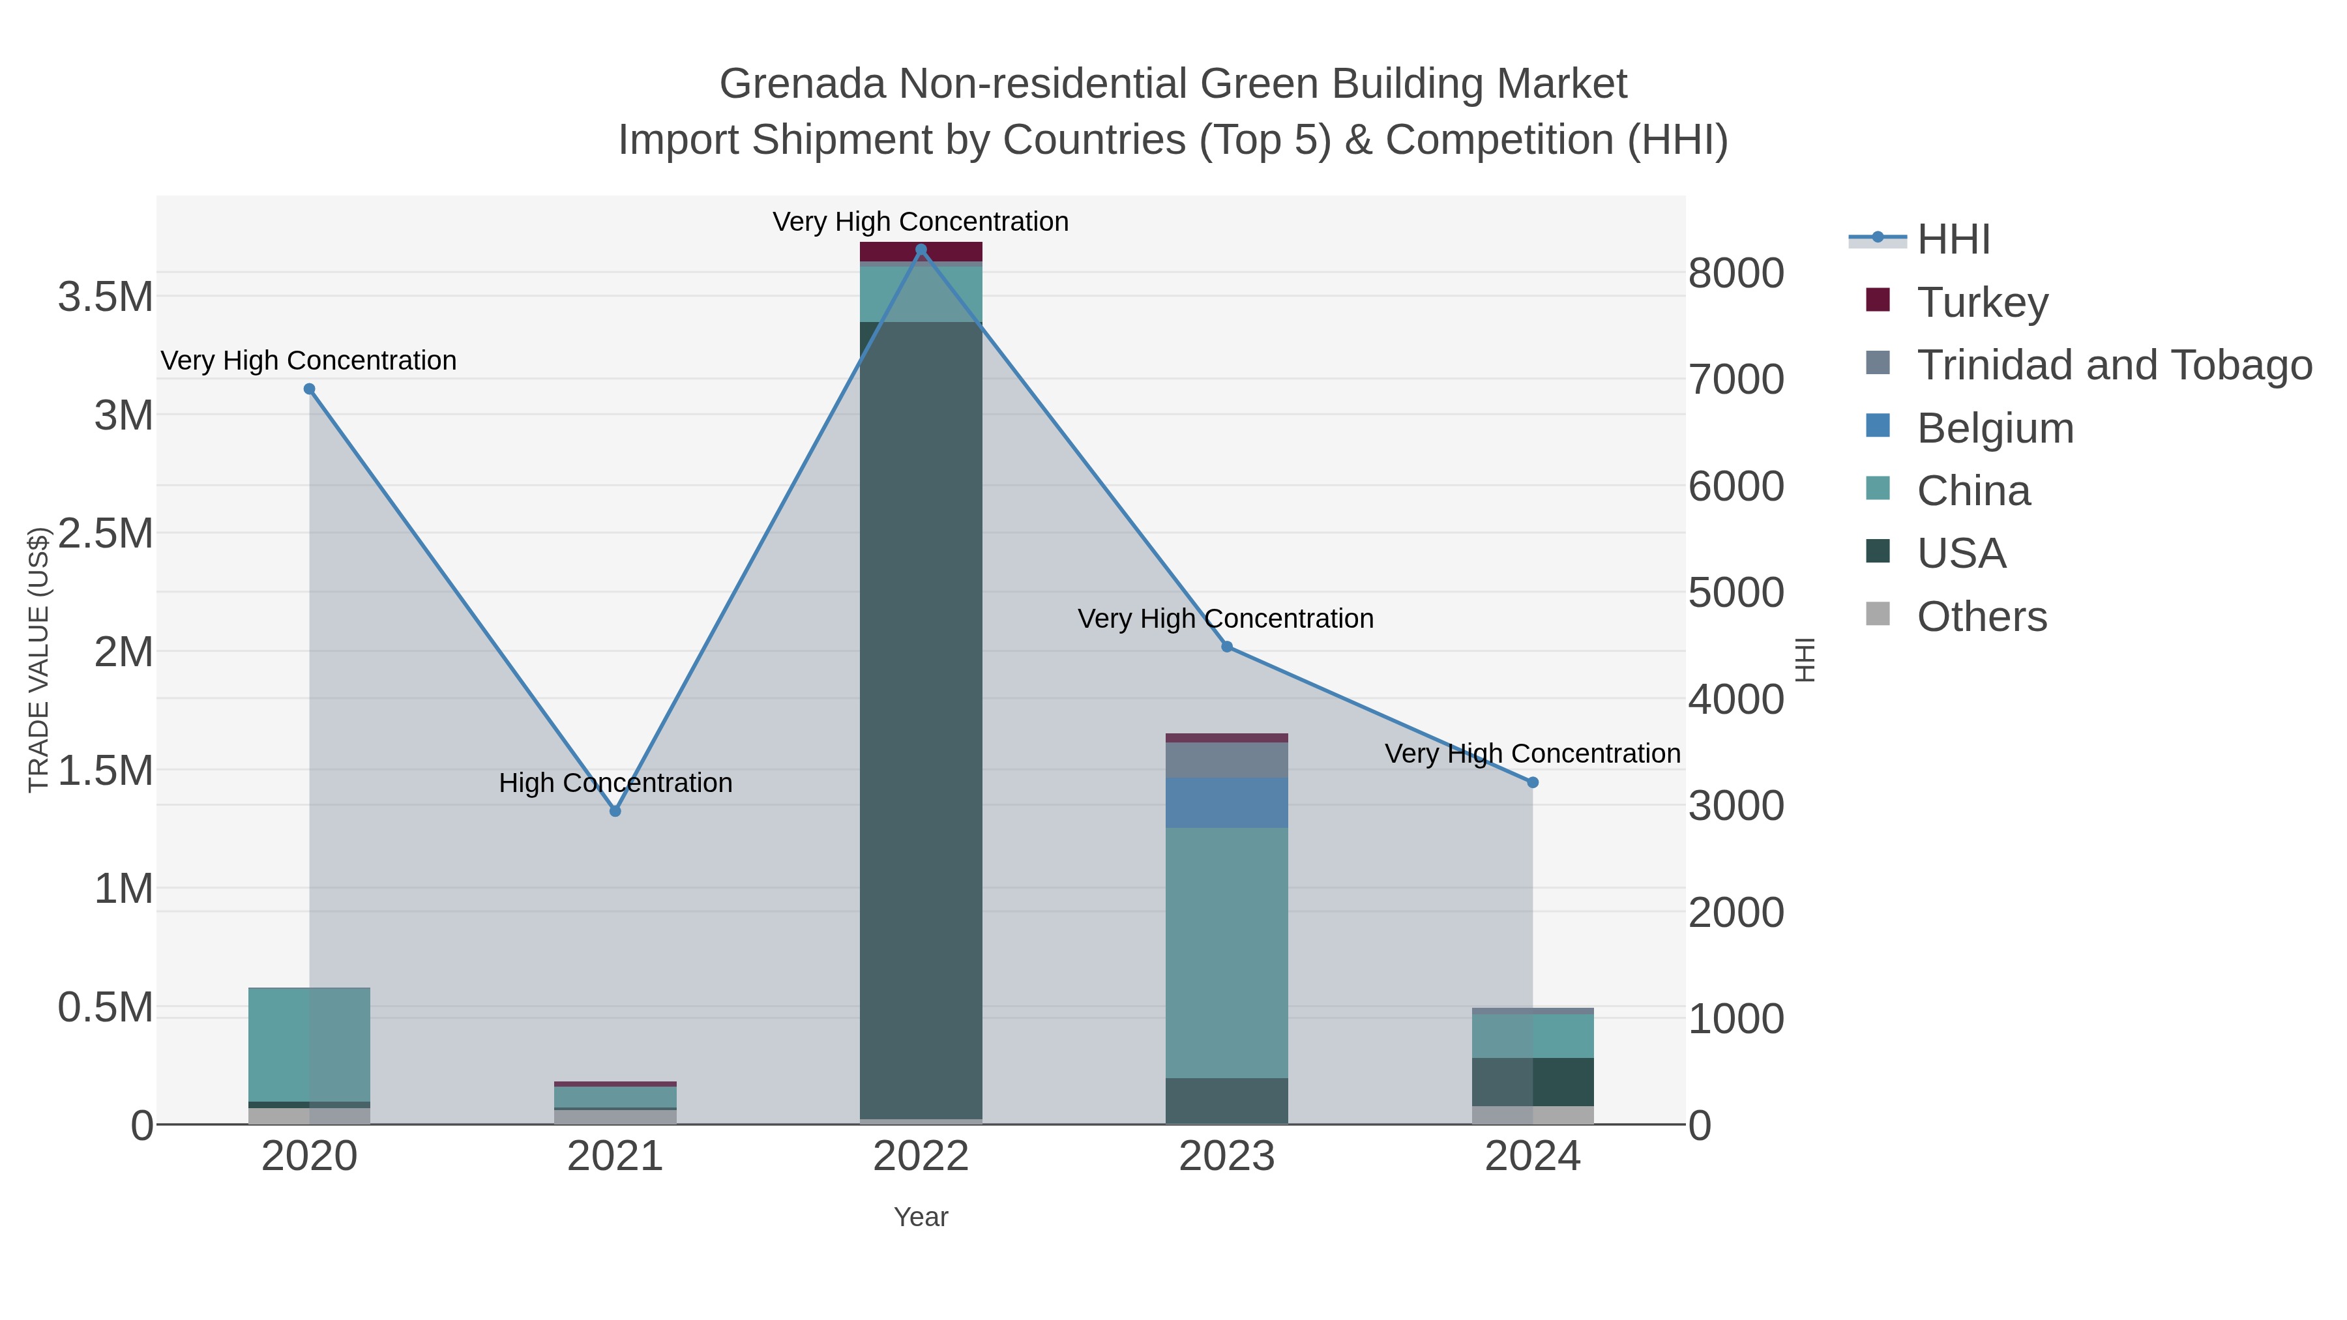Toggle Belgium series in legend

tap(1970, 427)
